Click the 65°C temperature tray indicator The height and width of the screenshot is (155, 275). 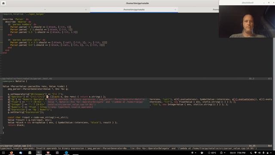tap(212, 153)
